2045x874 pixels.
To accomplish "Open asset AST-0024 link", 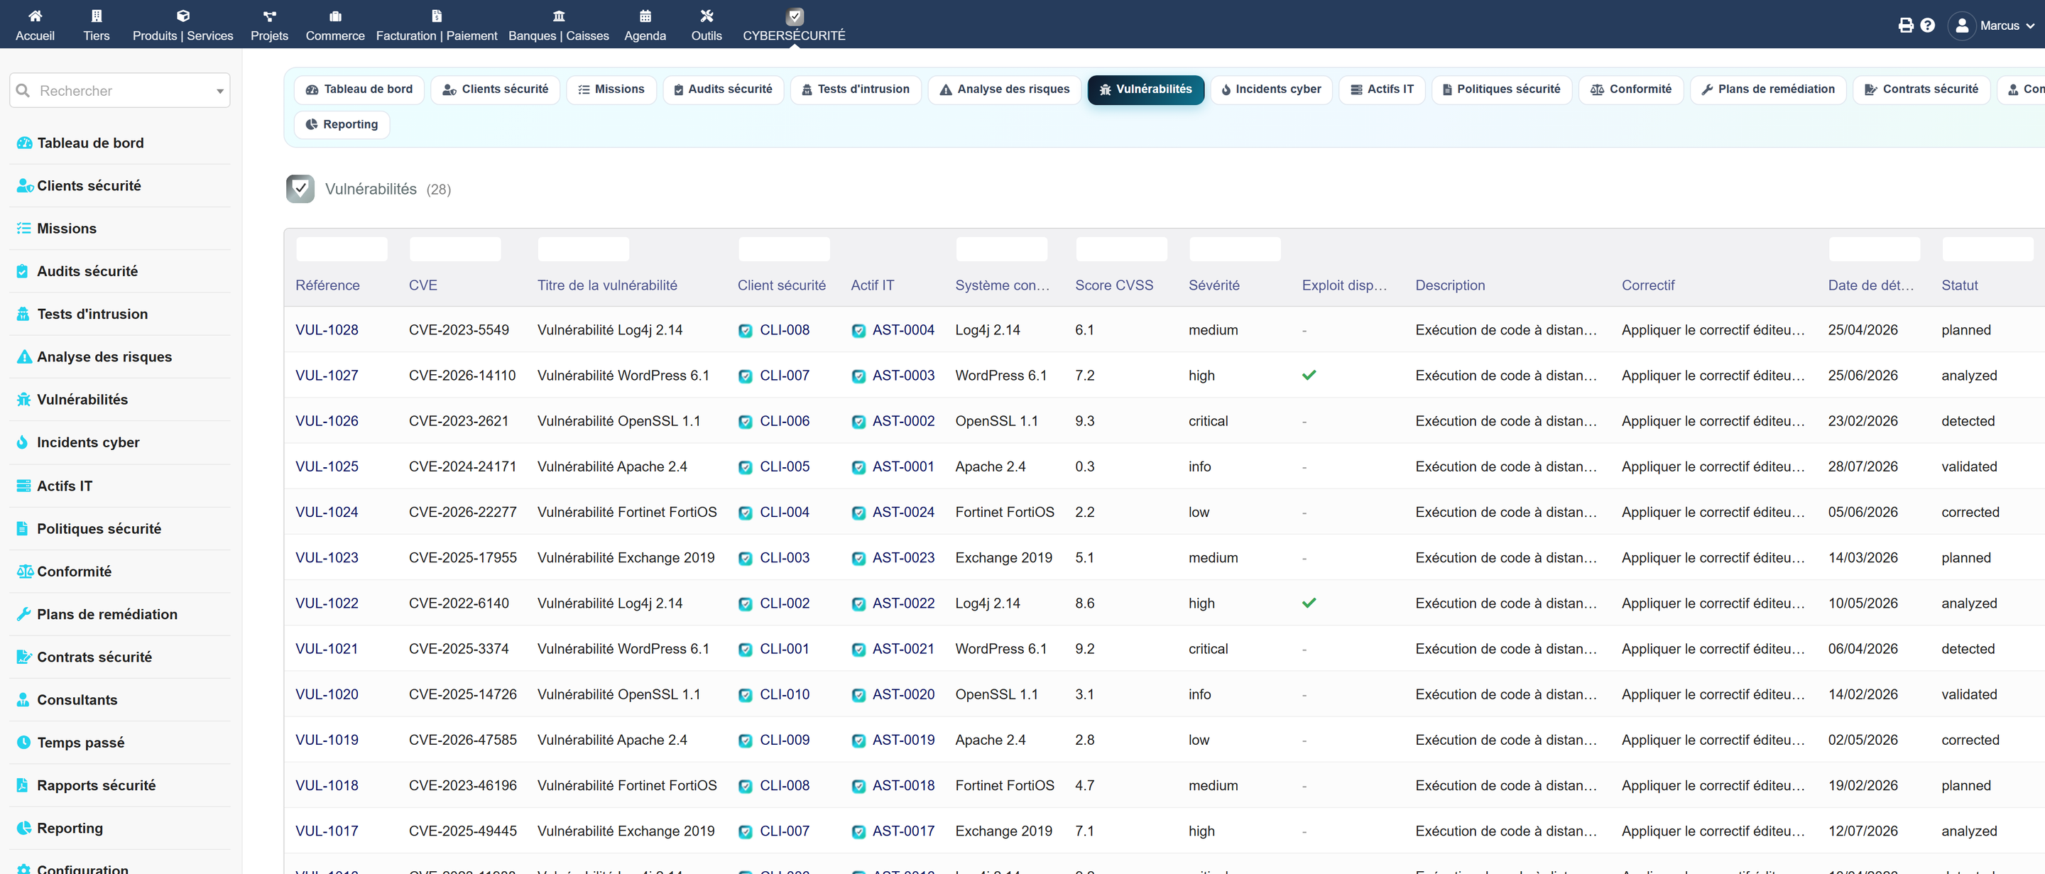I will 902,512.
